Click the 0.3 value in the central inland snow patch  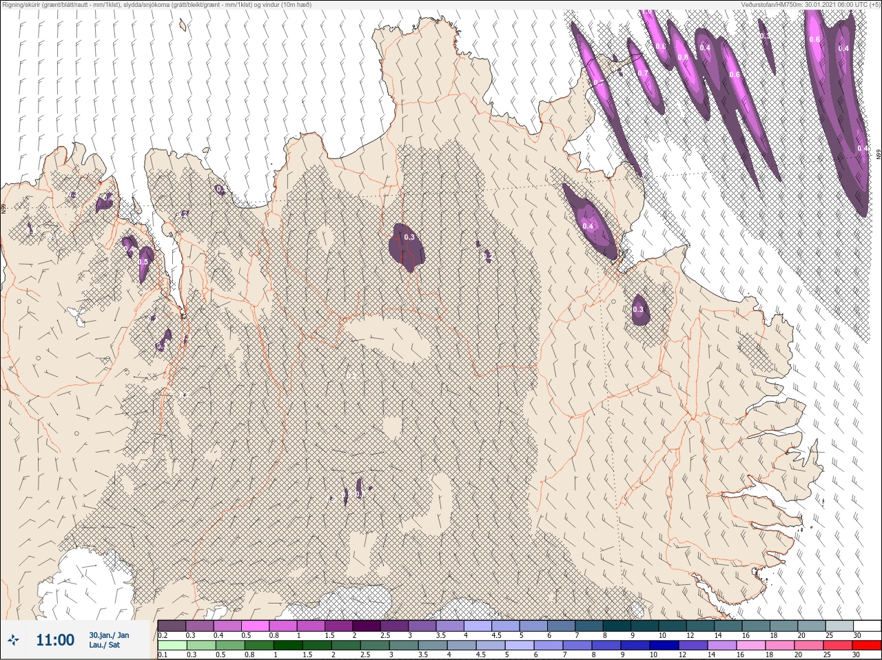[x=409, y=237]
